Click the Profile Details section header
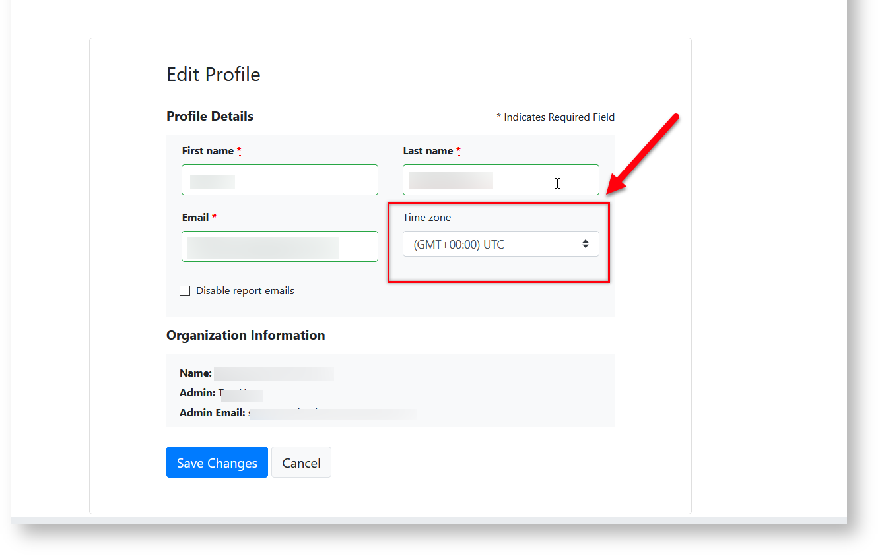The width and height of the screenshot is (878, 556). coord(209,116)
